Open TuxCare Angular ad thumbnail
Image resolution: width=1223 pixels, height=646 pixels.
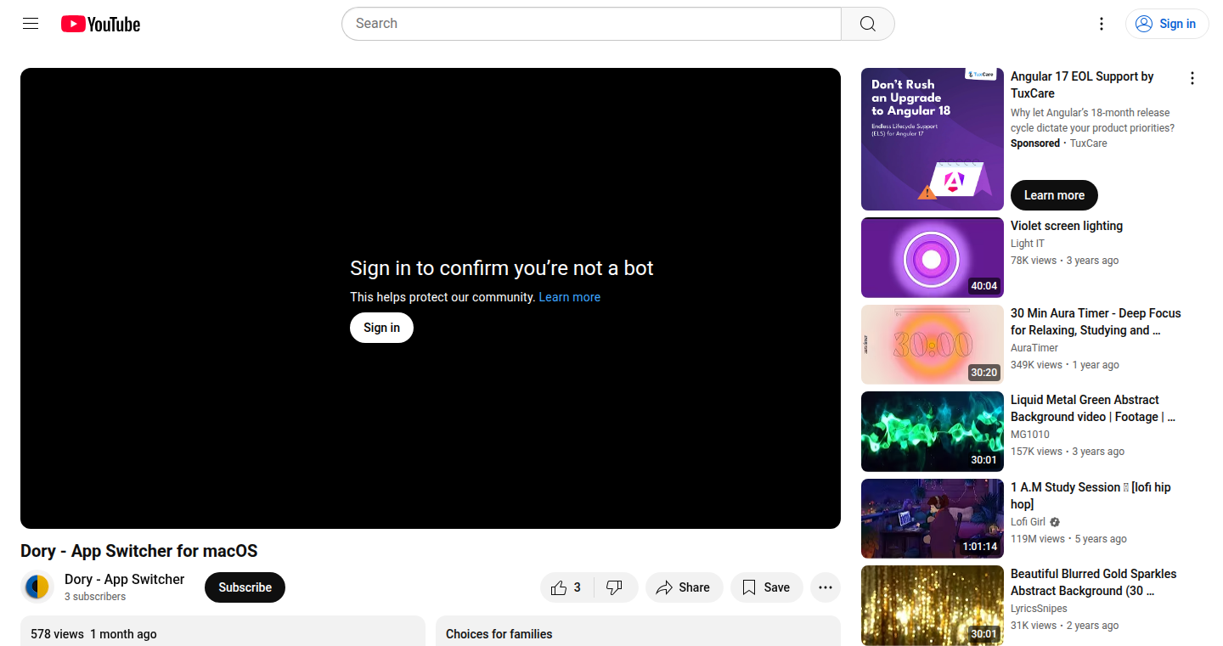click(933, 139)
